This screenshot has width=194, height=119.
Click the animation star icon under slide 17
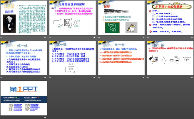[x=1, y=78]
